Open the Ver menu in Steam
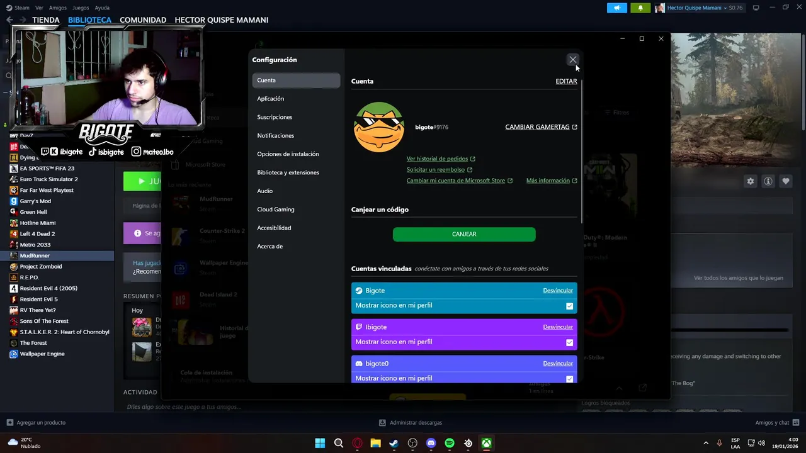806x453 pixels. pyautogui.click(x=40, y=8)
